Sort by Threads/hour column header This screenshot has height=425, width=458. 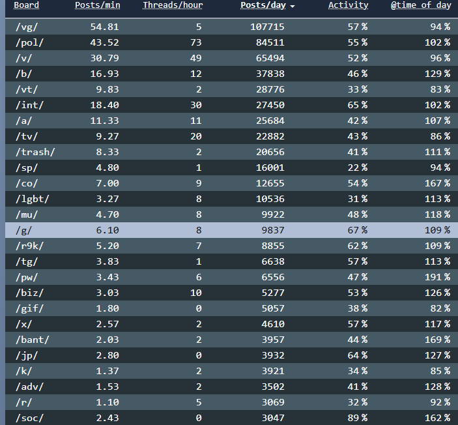tap(173, 5)
